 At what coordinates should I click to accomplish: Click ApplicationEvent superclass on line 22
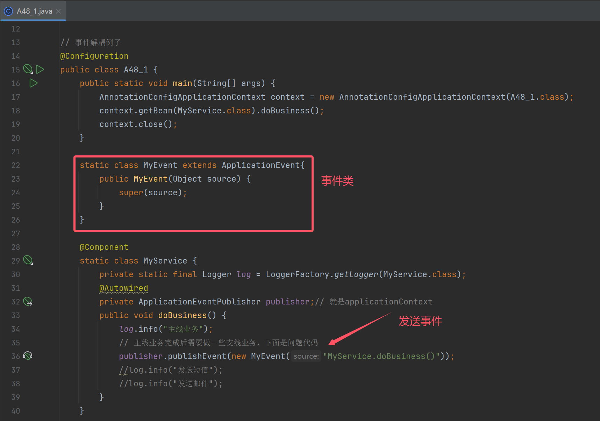point(261,165)
